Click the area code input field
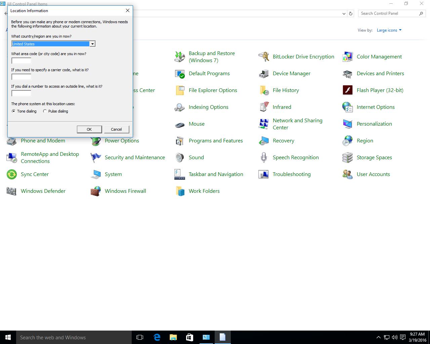This screenshot has height=344, width=430. pos(21,61)
